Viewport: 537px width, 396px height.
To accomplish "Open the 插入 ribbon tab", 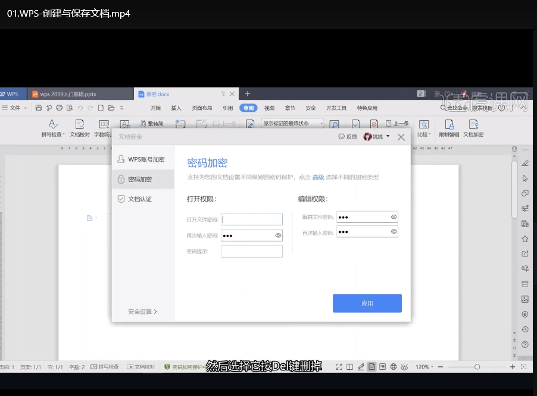I will click(176, 108).
